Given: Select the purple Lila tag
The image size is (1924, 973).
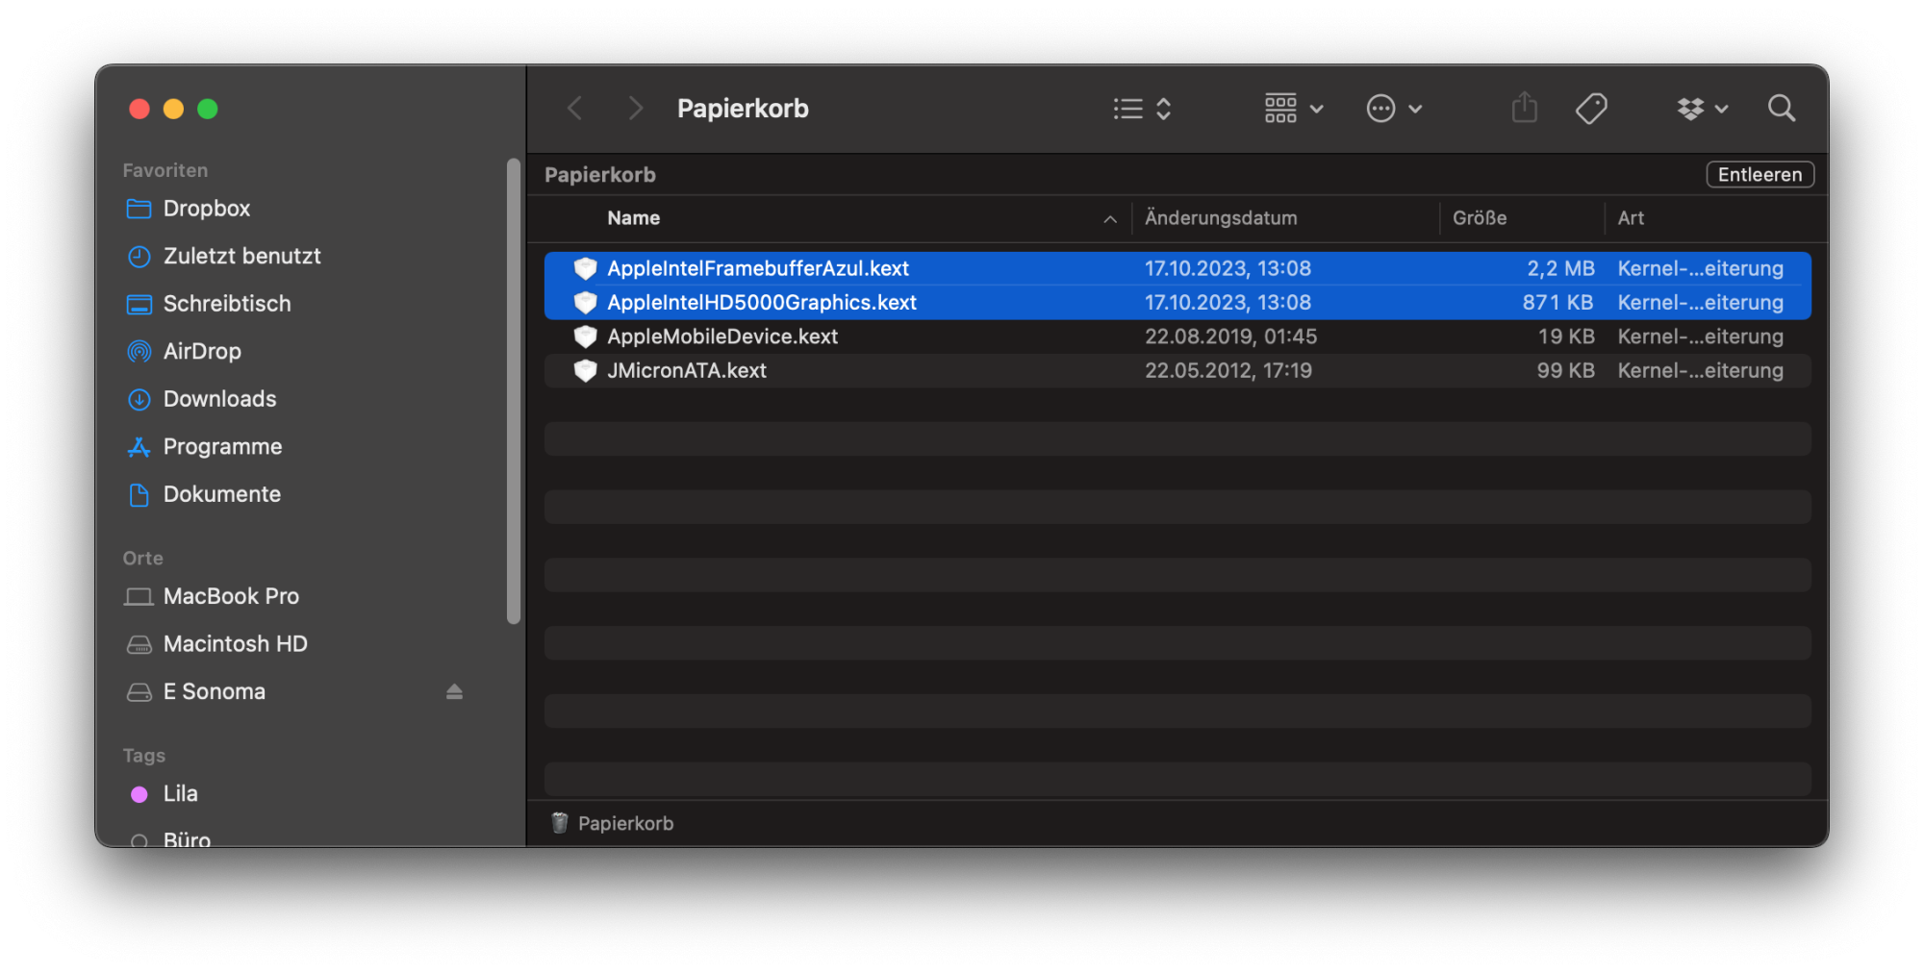Looking at the screenshot, I should point(180,794).
